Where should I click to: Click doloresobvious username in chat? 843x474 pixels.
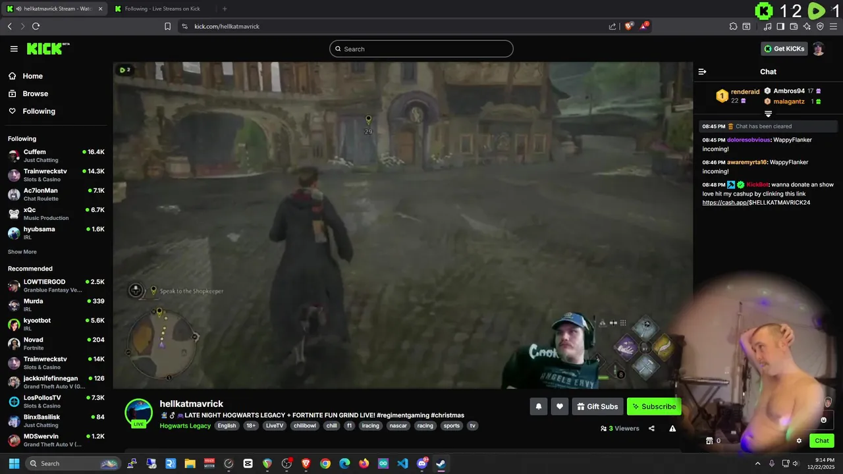(x=748, y=140)
